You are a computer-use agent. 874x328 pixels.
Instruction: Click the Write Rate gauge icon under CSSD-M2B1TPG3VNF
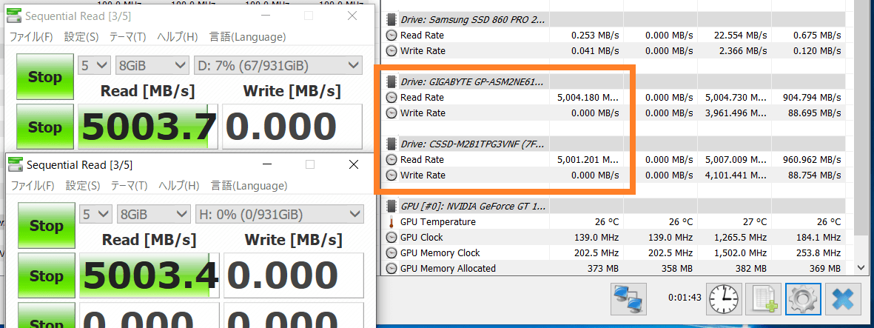pyautogui.click(x=391, y=175)
